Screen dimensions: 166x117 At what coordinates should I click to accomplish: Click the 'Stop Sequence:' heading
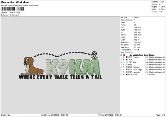[x=127, y=52]
